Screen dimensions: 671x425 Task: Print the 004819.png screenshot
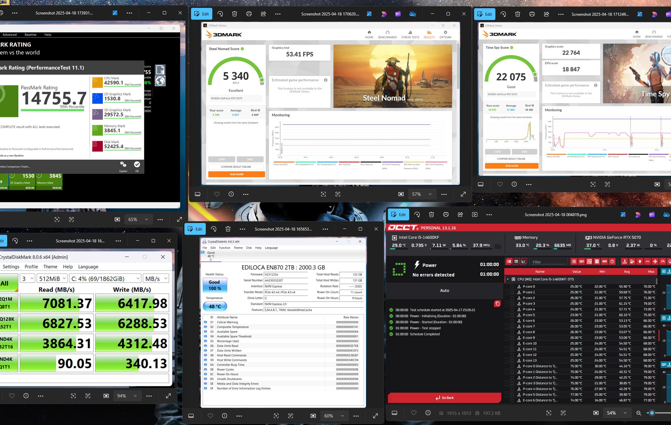(x=446, y=214)
